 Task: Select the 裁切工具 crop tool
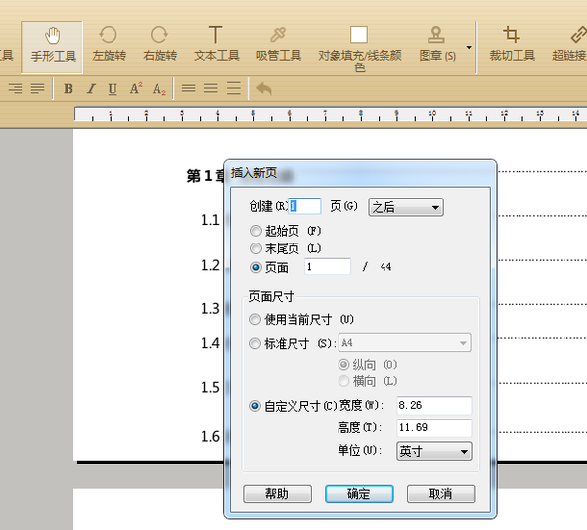tap(512, 45)
